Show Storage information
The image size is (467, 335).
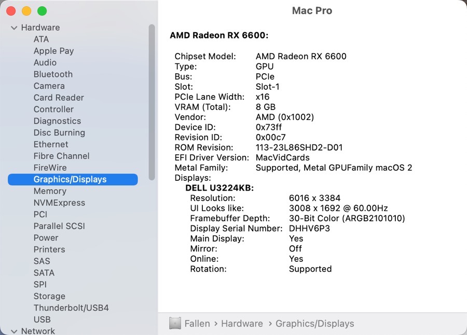click(x=49, y=296)
